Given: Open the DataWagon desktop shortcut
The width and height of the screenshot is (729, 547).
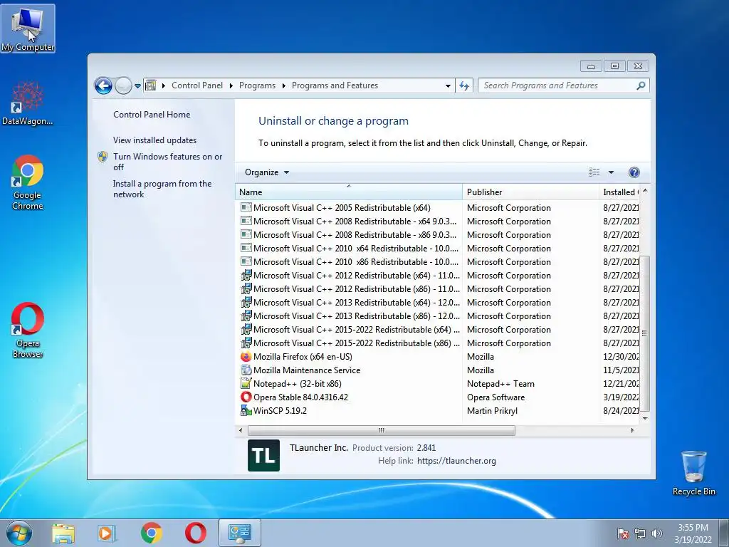Looking at the screenshot, I should coord(28,103).
